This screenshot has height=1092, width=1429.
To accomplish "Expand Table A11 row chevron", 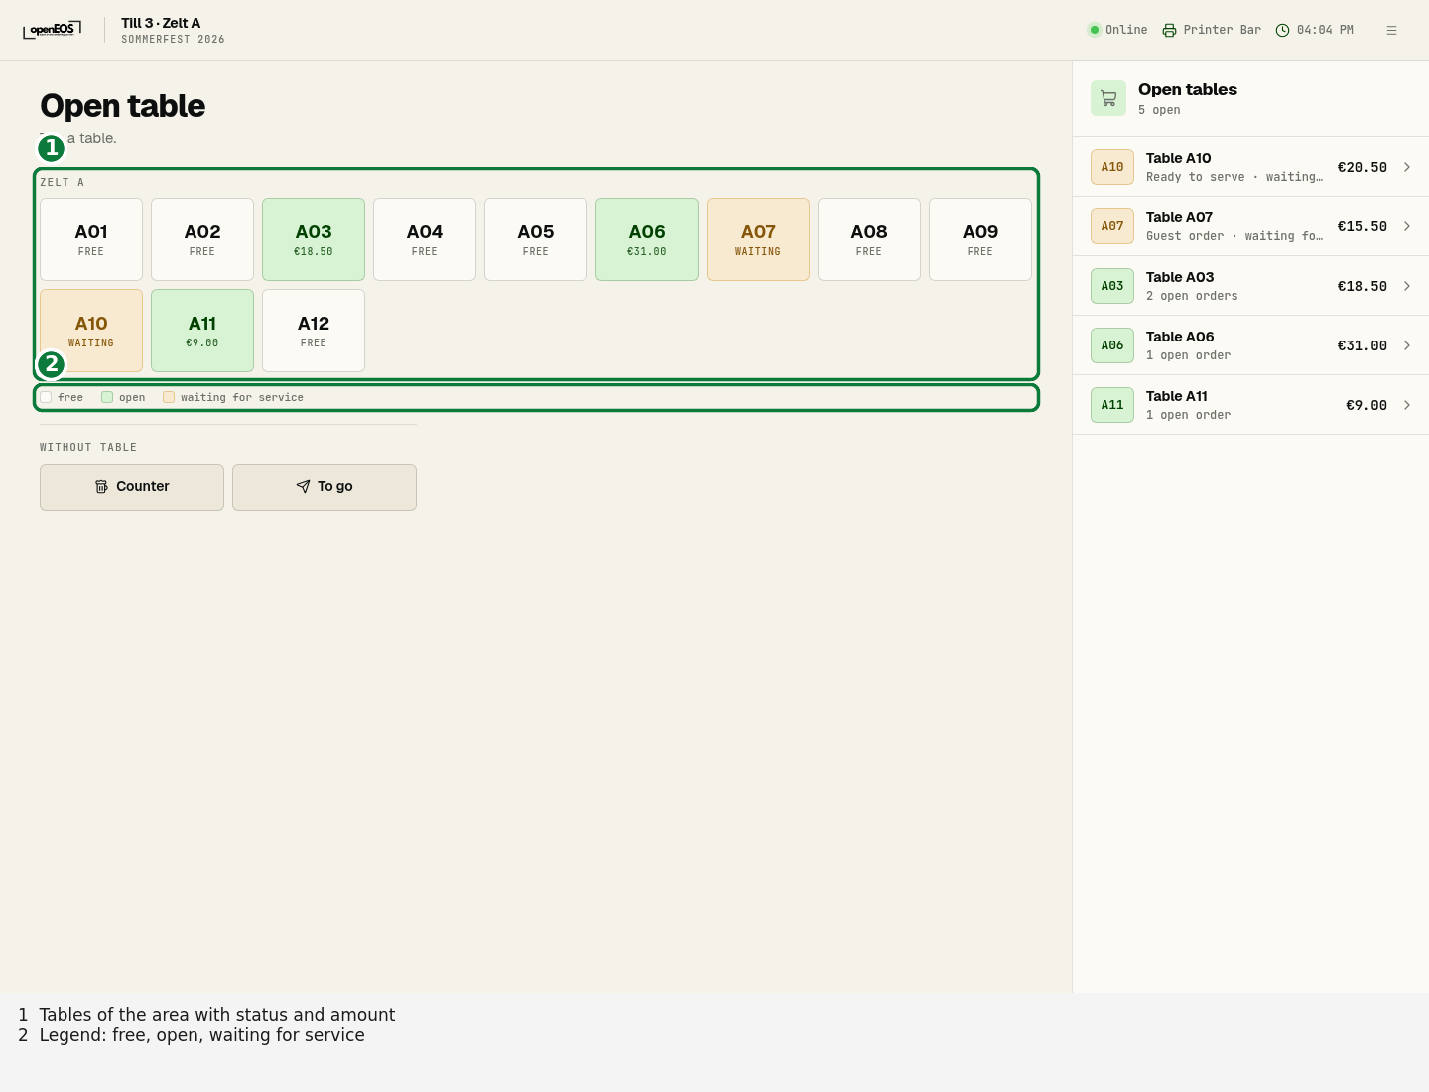I will [x=1407, y=405].
